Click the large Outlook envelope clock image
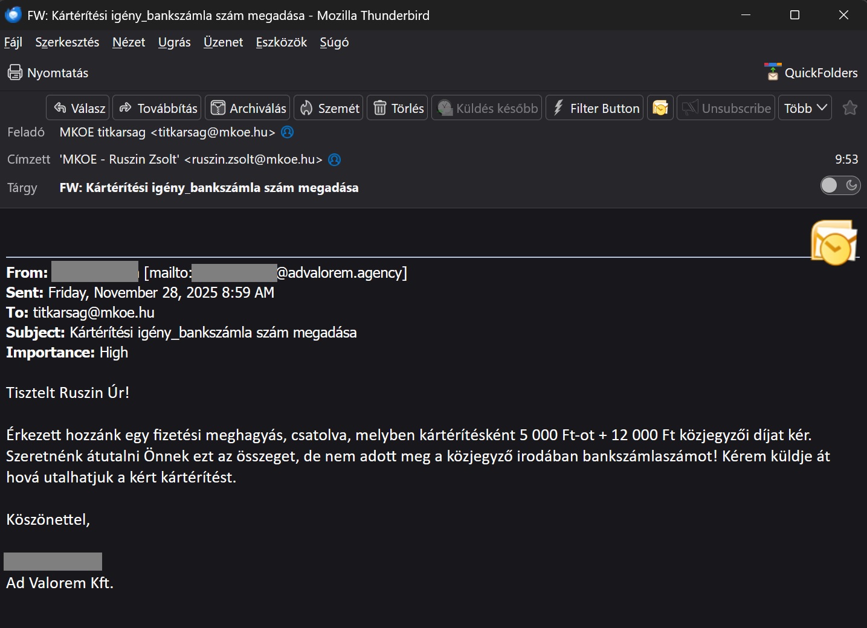867x628 pixels. coord(834,243)
